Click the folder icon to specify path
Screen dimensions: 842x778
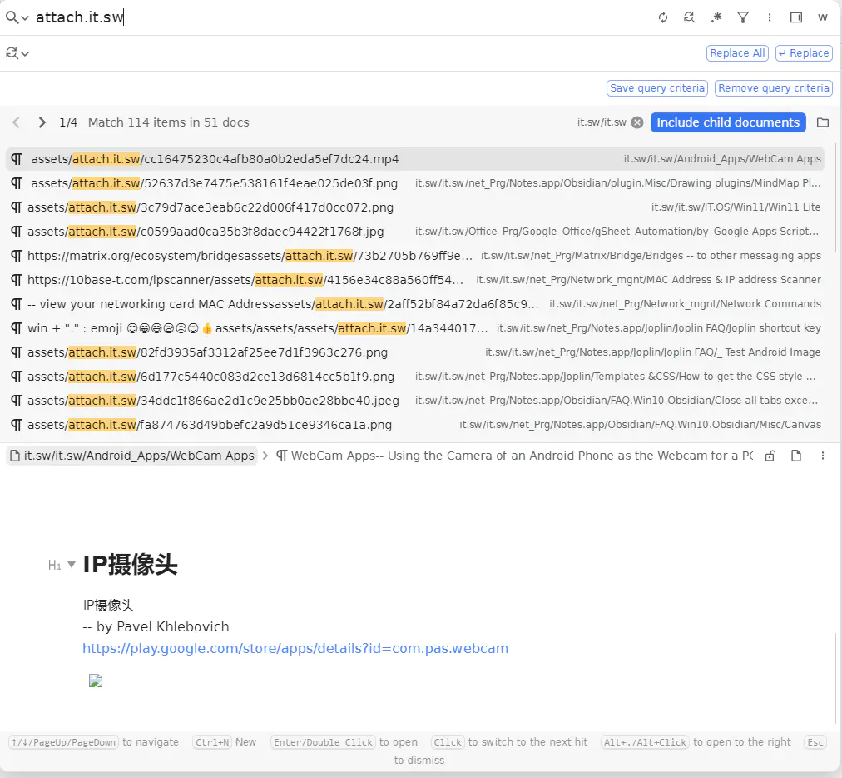(x=823, y=122)
